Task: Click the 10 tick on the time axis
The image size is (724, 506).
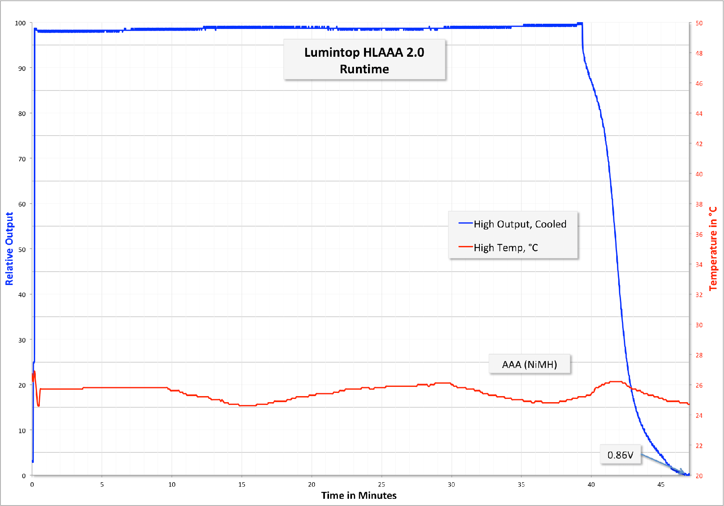Action: click(172, 485)
